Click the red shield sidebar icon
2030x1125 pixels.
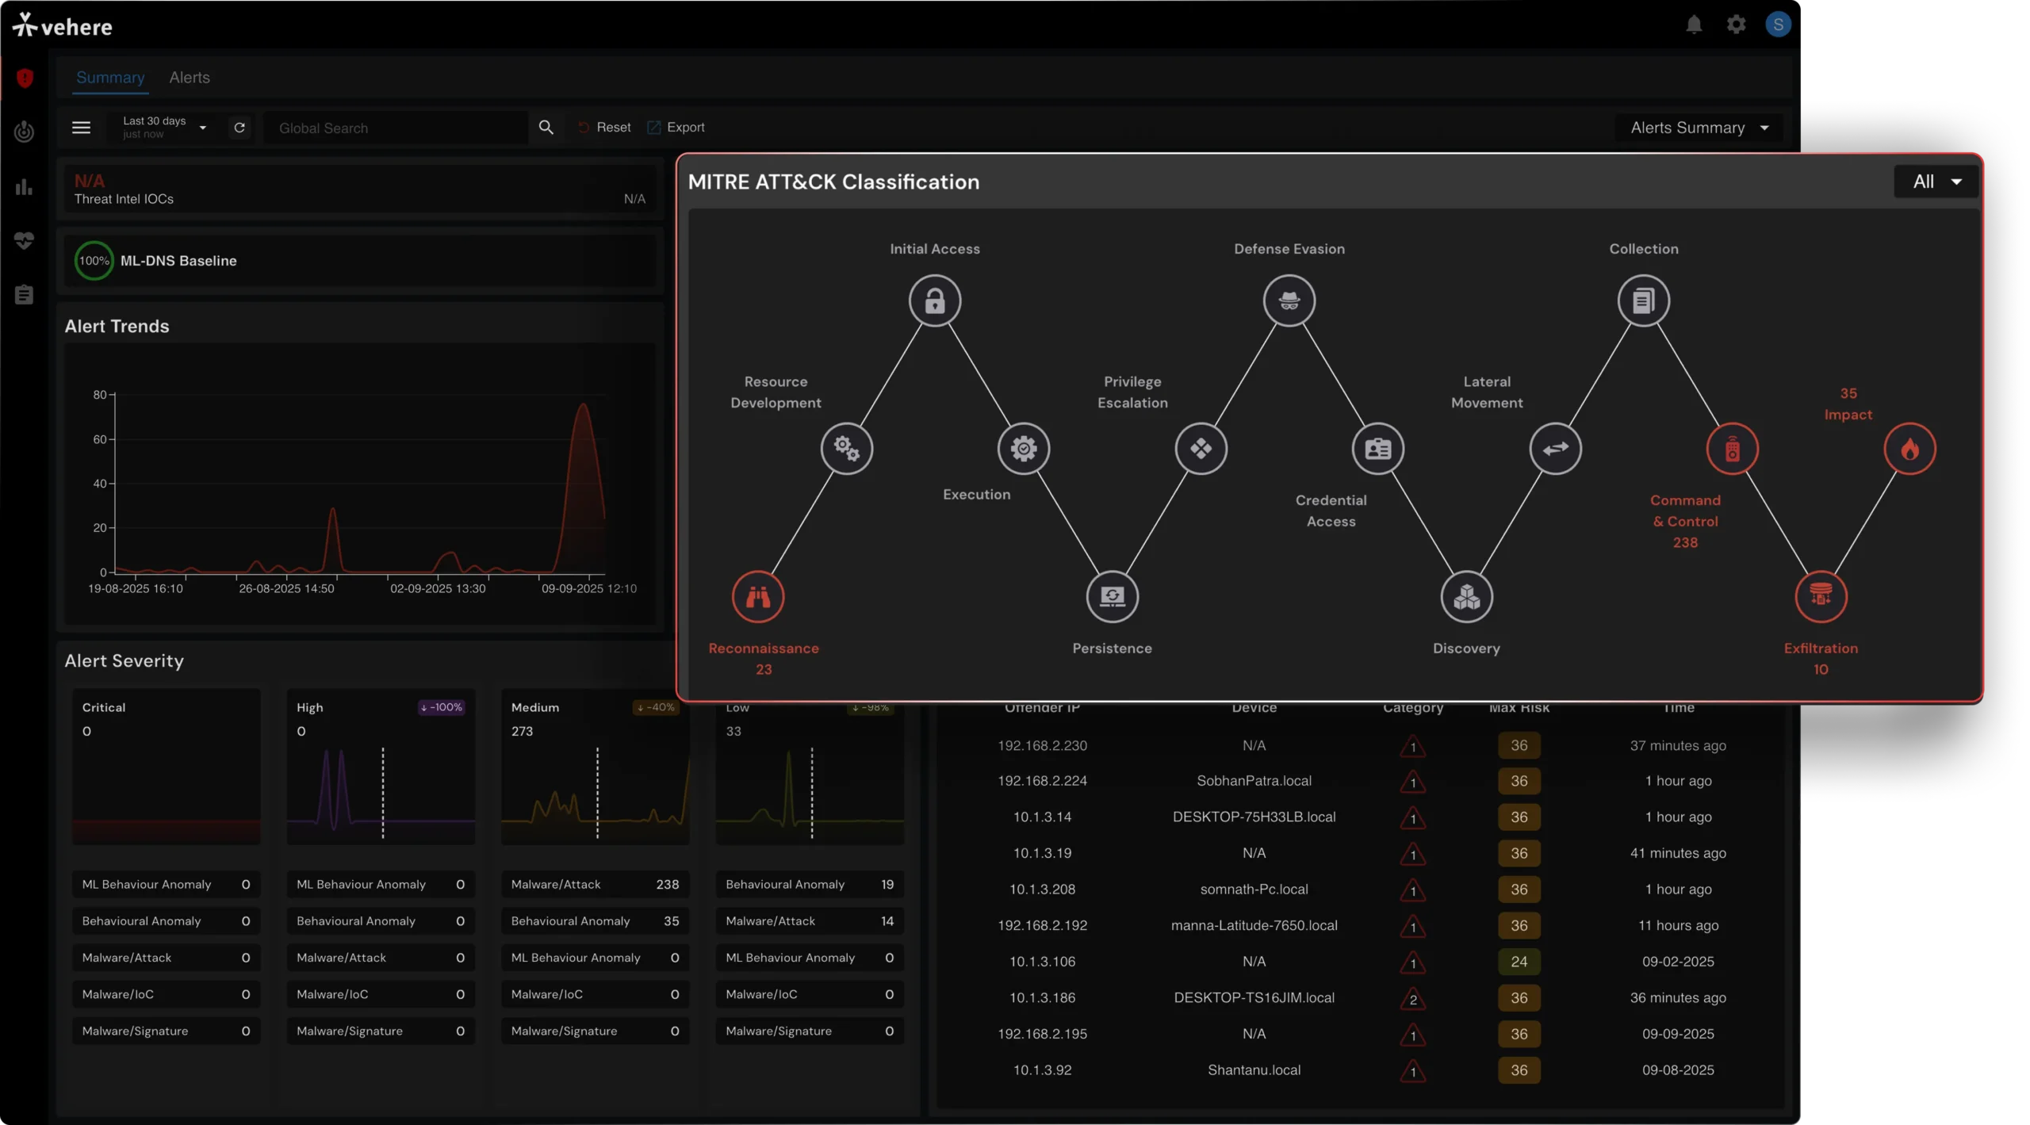click(x=25, y=78)
